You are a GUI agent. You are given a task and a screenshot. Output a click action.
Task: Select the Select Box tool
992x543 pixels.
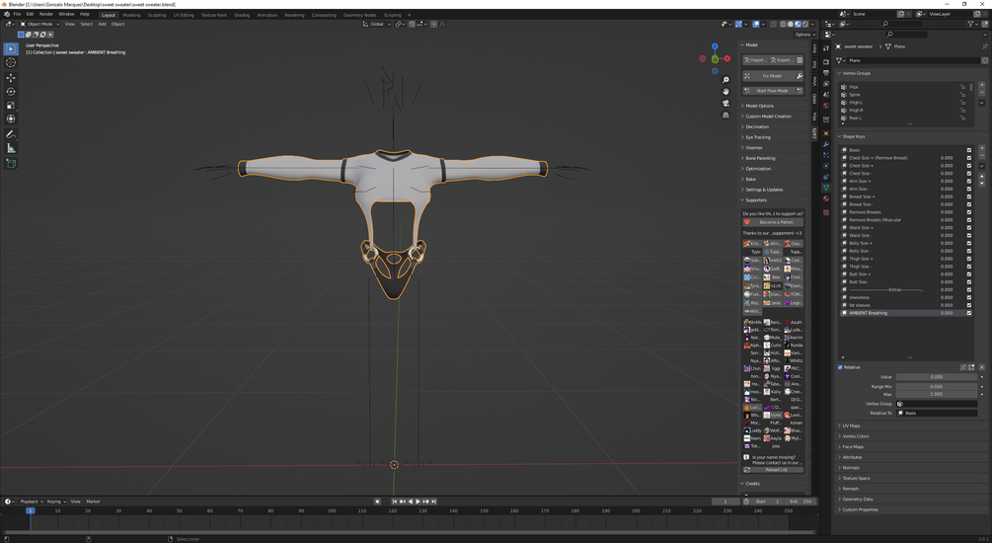(11, 48)
